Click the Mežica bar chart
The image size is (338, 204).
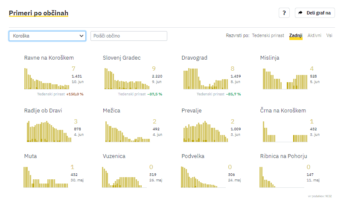coord(125,131)
